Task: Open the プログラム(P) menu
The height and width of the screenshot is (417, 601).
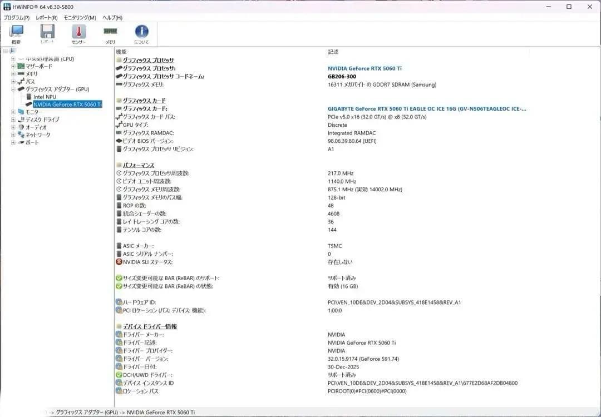Action: (x=17, y=18)
